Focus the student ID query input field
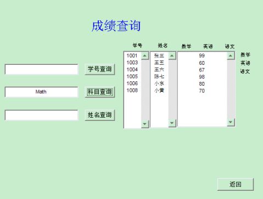Image resolution: width=263 pixels, height=199 pixels. (x=41, y=69)
